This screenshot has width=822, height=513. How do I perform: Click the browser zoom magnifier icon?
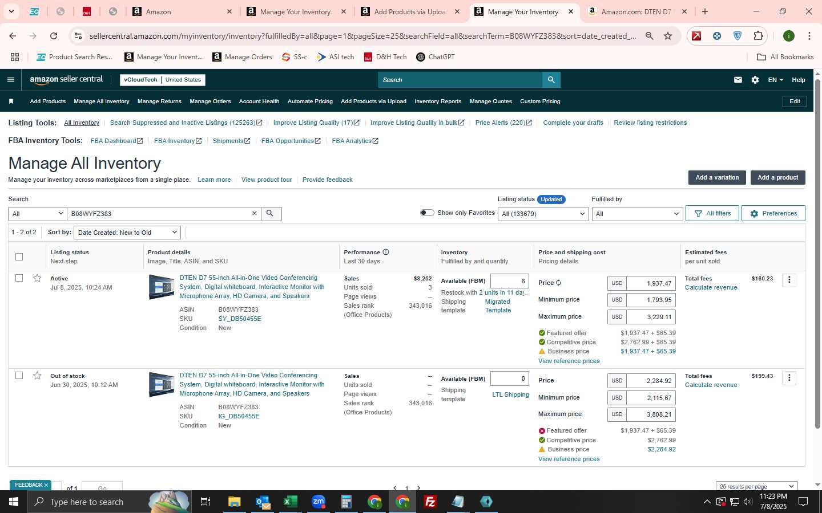click(x=650, y=36)
